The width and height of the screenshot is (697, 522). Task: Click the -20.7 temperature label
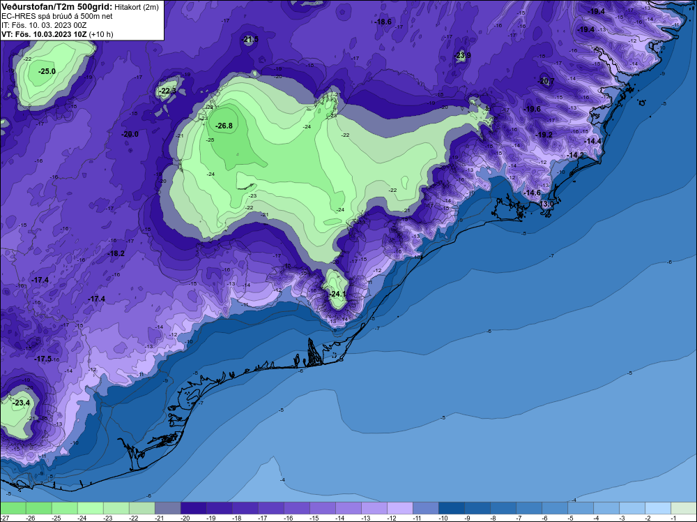546,82
